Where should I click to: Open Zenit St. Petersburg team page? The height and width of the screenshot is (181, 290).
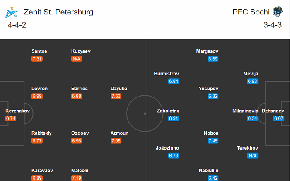58,12
